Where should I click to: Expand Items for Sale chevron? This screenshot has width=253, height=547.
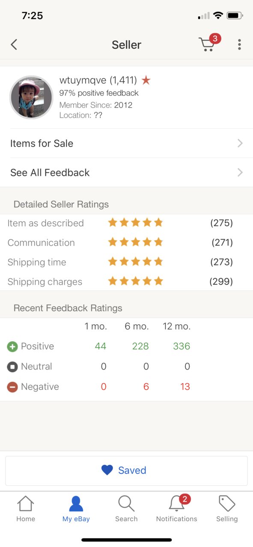pyautogui.click(x=240, y=143)
